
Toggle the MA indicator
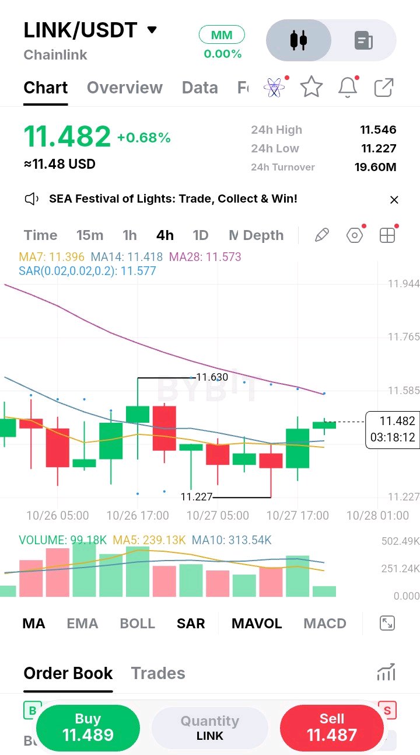[34, 624]
